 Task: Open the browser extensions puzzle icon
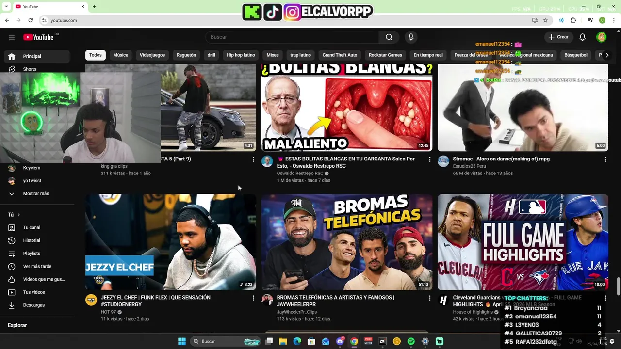pos(573,20)
